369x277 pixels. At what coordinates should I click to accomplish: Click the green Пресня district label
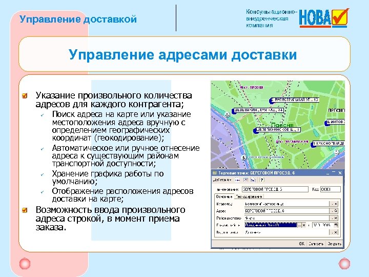click(x=282, y=125)
